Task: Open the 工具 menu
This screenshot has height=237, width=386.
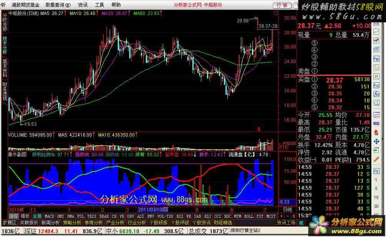Action: pyautogui.click(x=99, y=5)
